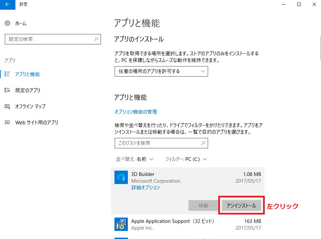
Task: Go back with the blue arrow button
Action: [8, 4]
